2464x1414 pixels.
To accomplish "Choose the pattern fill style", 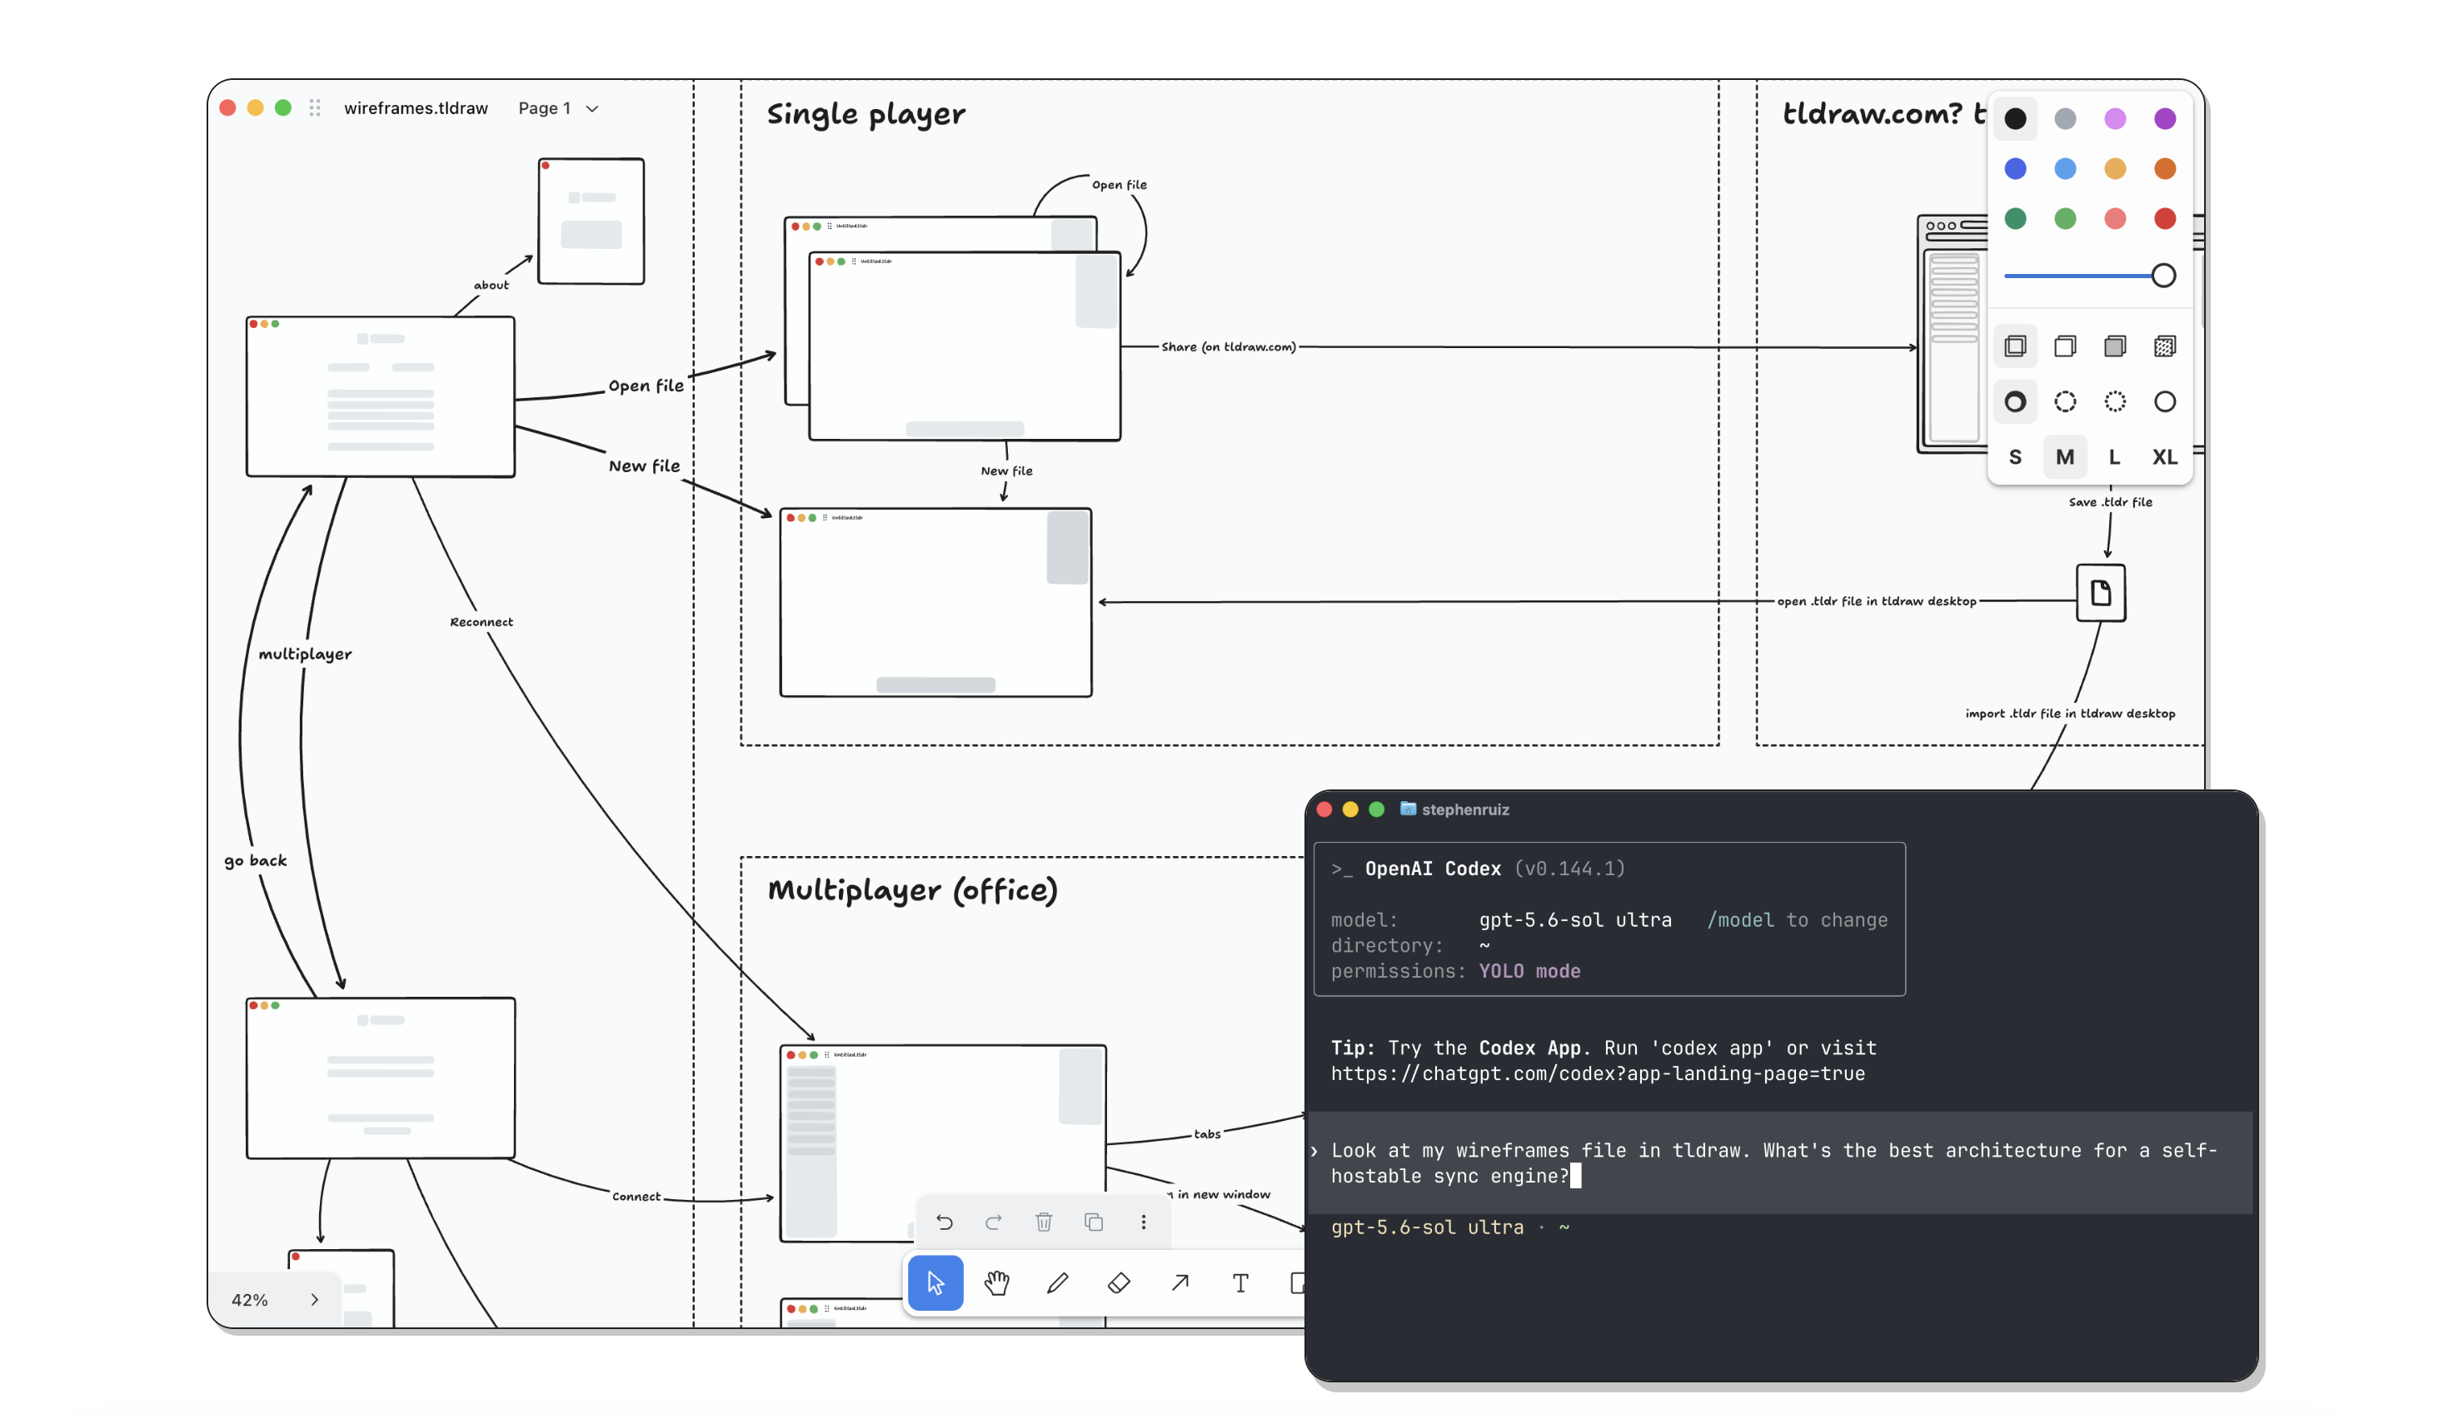I will click(x=2164, y=346).
